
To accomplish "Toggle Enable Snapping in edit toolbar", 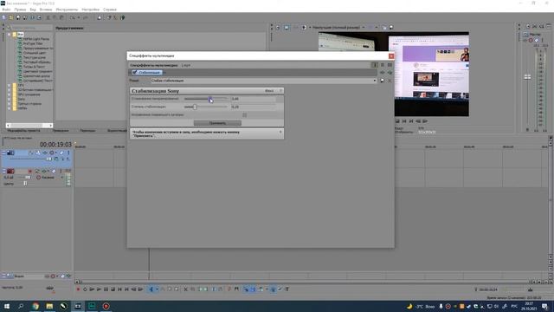I will 246,289.
